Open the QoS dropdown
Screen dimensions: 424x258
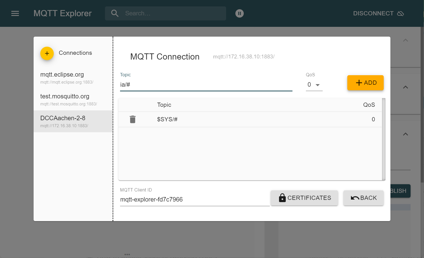314,85
